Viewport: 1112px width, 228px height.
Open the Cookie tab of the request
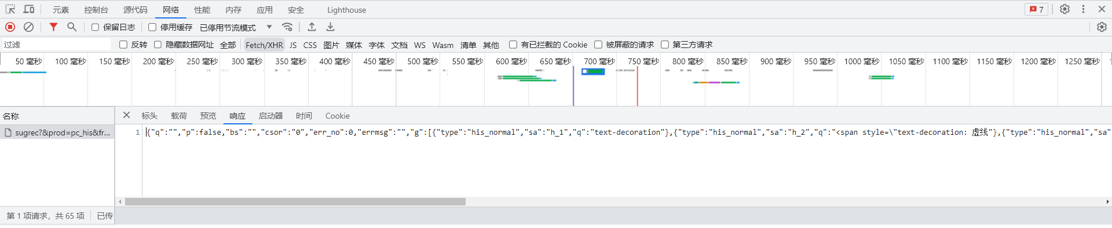(x=338, y=116)
